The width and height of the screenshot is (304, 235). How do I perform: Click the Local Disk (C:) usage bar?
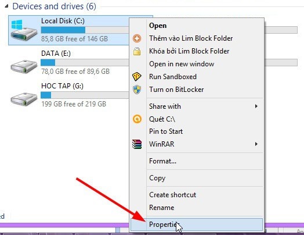[x=85, y=30]
